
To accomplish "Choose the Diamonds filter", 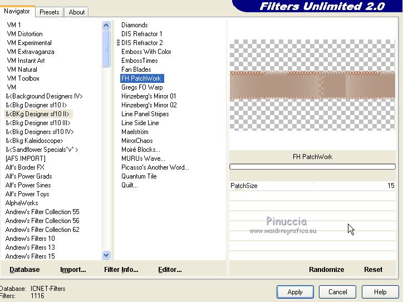I will click(134, 25).
